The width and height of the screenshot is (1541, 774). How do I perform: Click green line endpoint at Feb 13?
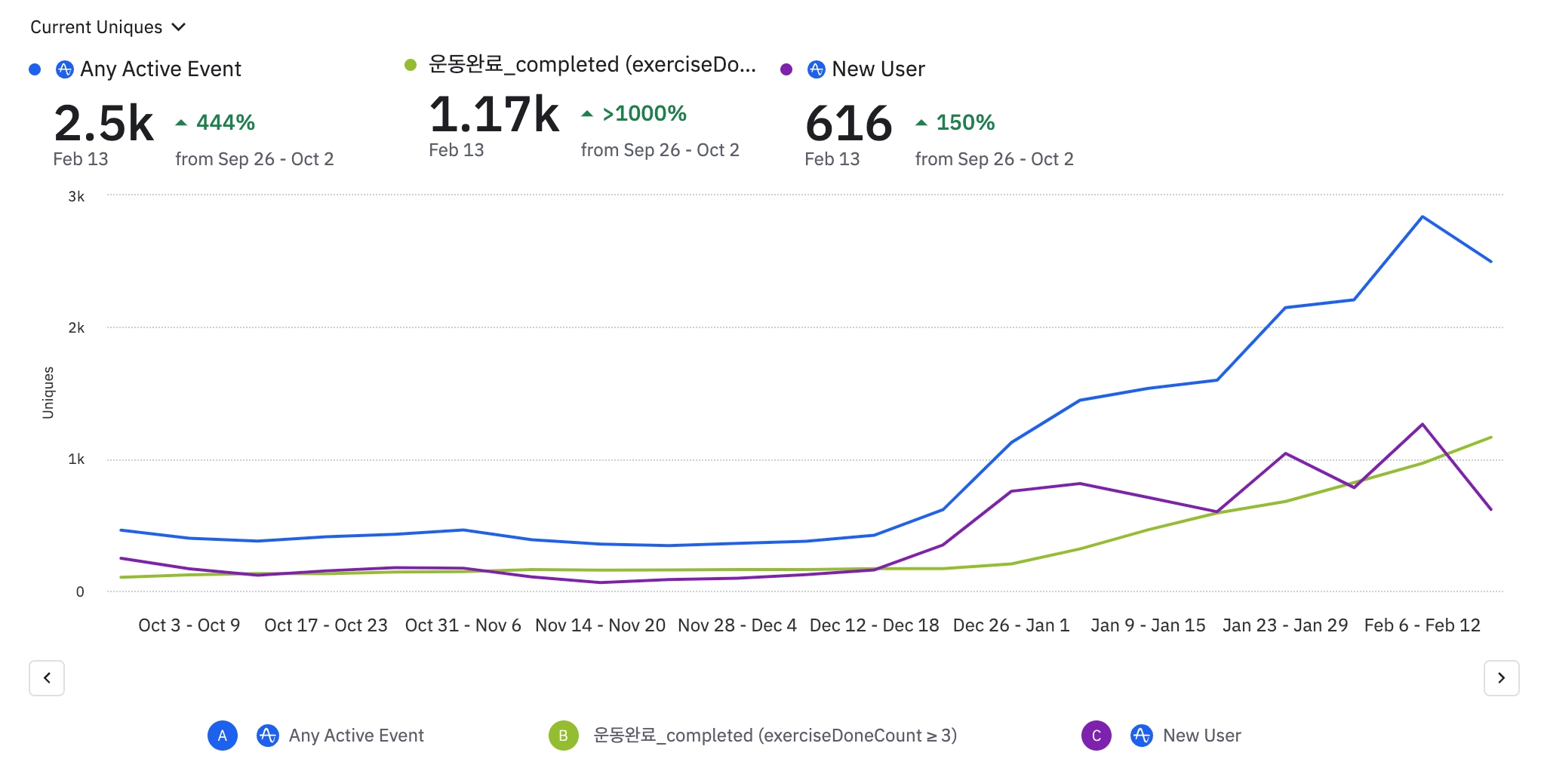tap(1491, 438)
